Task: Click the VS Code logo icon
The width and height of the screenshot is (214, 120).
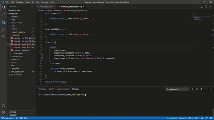Action: click(x=2, y=2)
